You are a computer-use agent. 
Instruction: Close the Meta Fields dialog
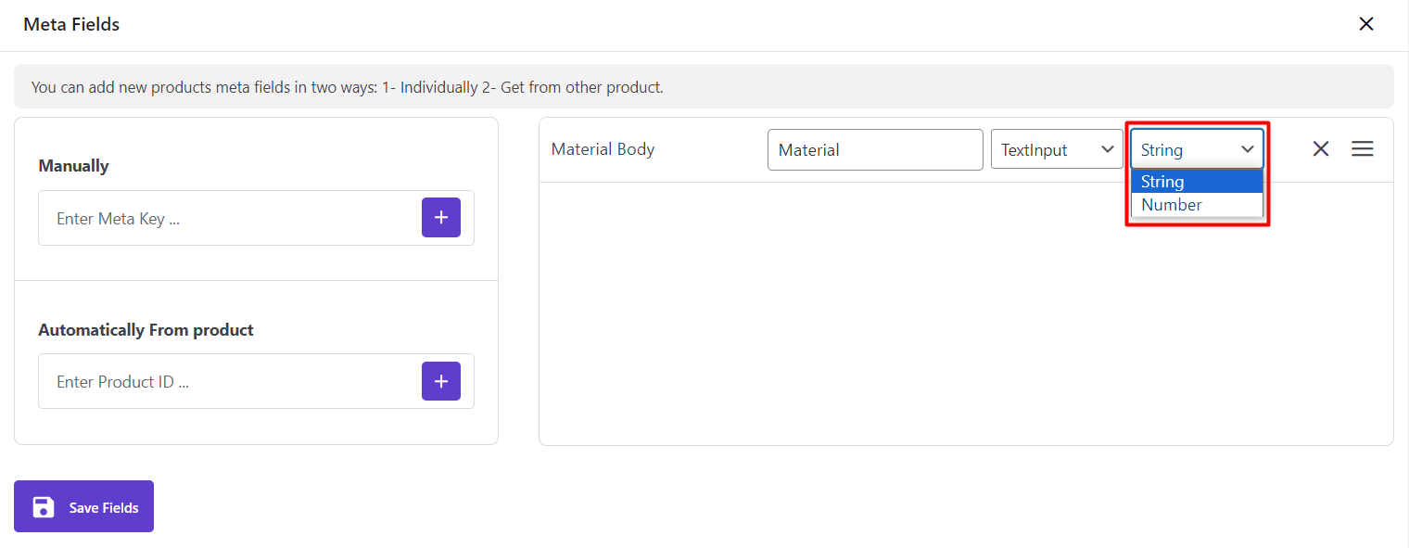[1366, 24]
